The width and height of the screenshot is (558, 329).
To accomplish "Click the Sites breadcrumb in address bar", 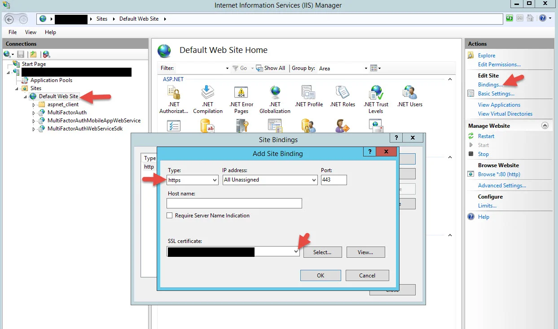I will pos(102,19).
